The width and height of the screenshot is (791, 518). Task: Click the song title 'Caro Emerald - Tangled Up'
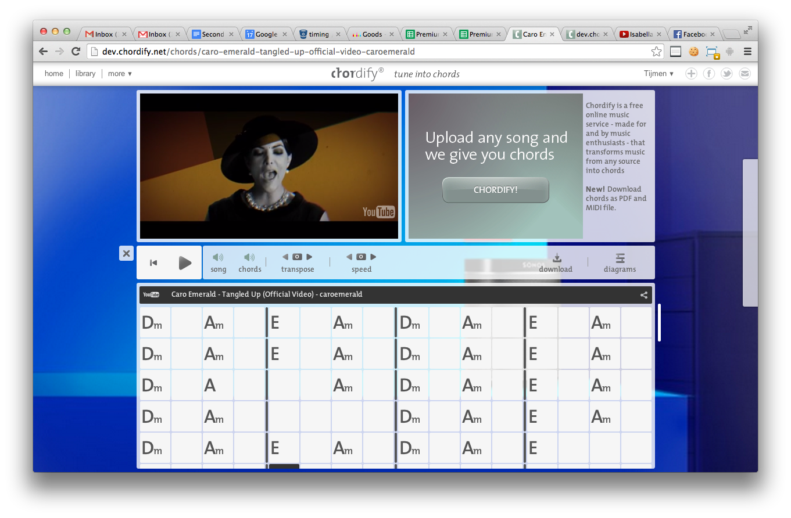tap(267, 294)
